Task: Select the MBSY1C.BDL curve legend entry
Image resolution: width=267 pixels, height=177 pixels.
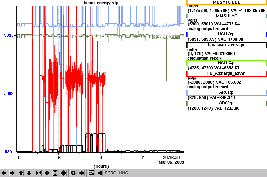Action: [226, 2]
